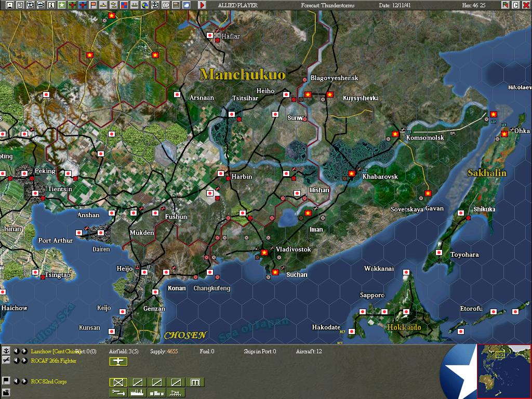Click the Japanese base marker at Tsingtao
The height and width of the screenshot is (399, 532).
pos(35,272)
